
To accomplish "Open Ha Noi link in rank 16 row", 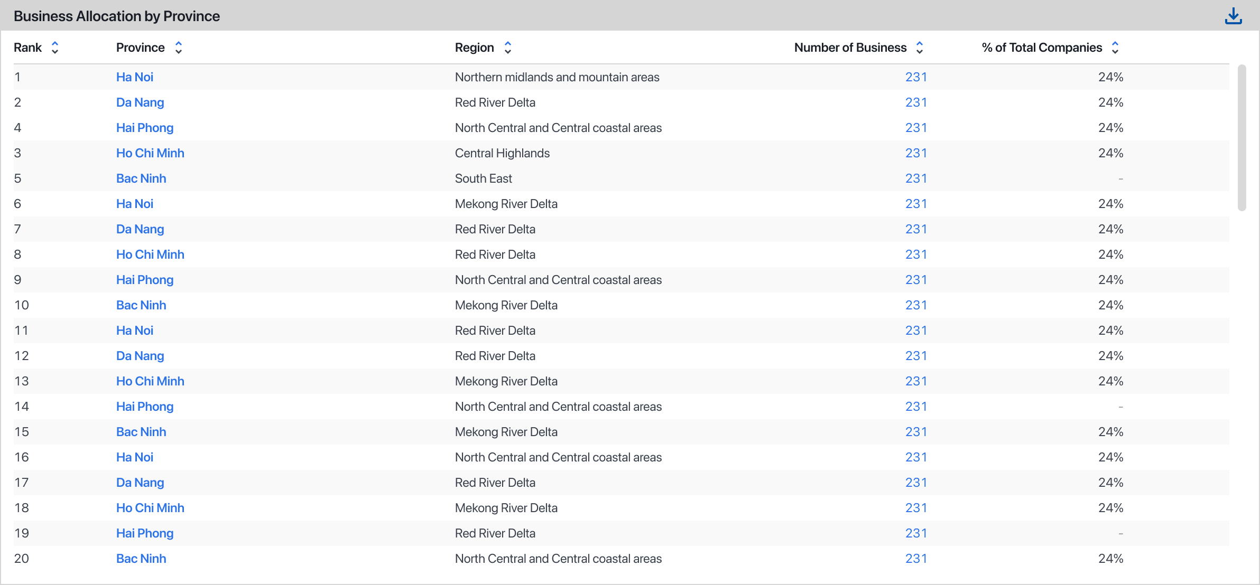I will click(135, 457).
